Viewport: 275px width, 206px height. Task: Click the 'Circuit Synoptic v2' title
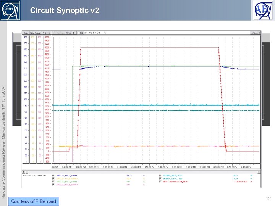[x=65, y=10]
